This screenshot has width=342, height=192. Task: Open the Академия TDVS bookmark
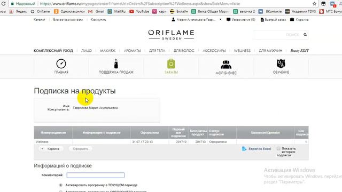(x=300, y=12)
